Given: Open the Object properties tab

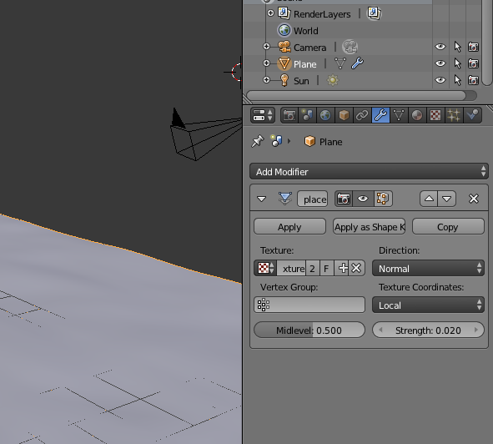Looking at the screenshot, I should pos(344,115).
